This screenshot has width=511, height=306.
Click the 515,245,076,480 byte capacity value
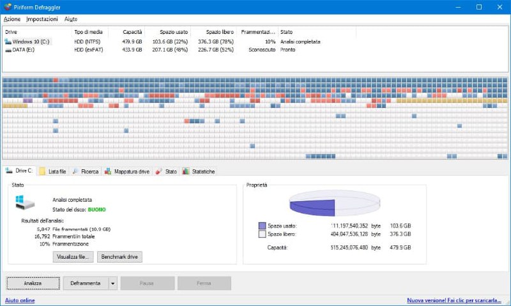pyautogui.click(x=349, y=248)
